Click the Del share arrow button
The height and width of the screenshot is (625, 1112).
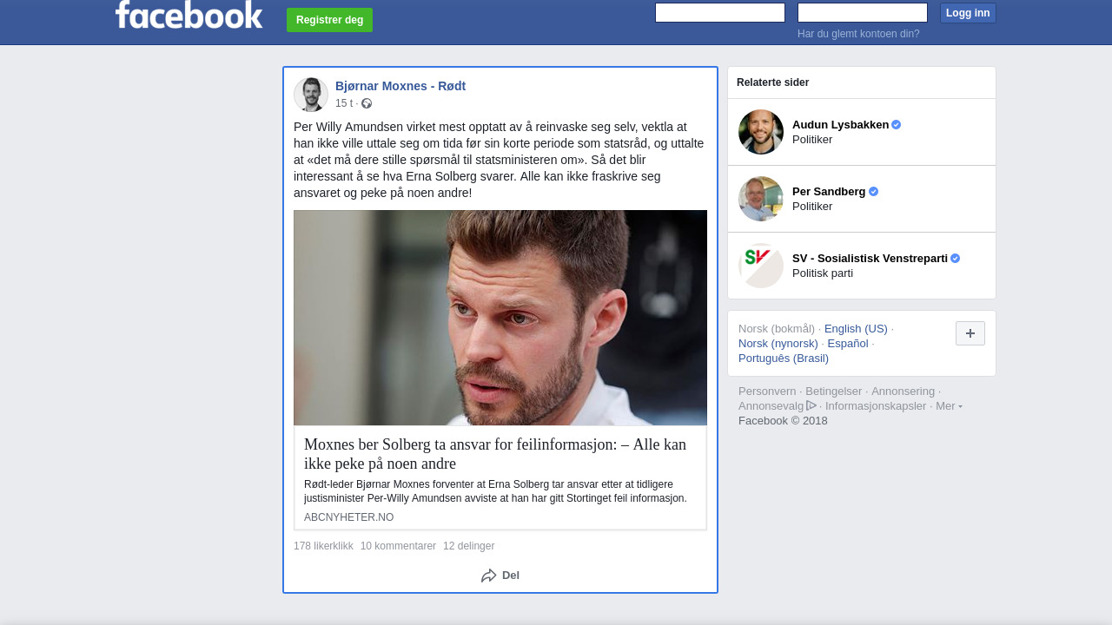(x=500, y=576)
